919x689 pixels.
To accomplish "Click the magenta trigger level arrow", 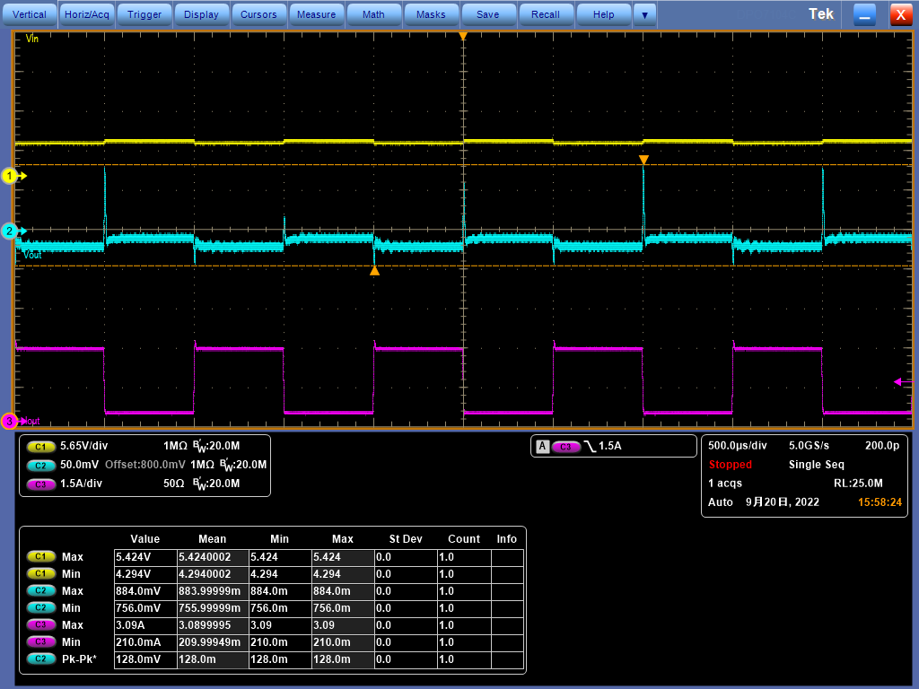I will pos(897,382).
